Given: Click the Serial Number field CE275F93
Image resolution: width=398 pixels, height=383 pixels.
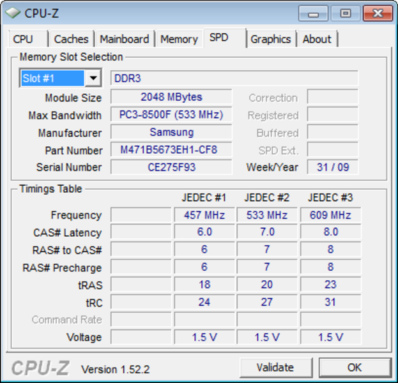Looking at the screenshot, I should pyautogui.click(x=171, y=167).
